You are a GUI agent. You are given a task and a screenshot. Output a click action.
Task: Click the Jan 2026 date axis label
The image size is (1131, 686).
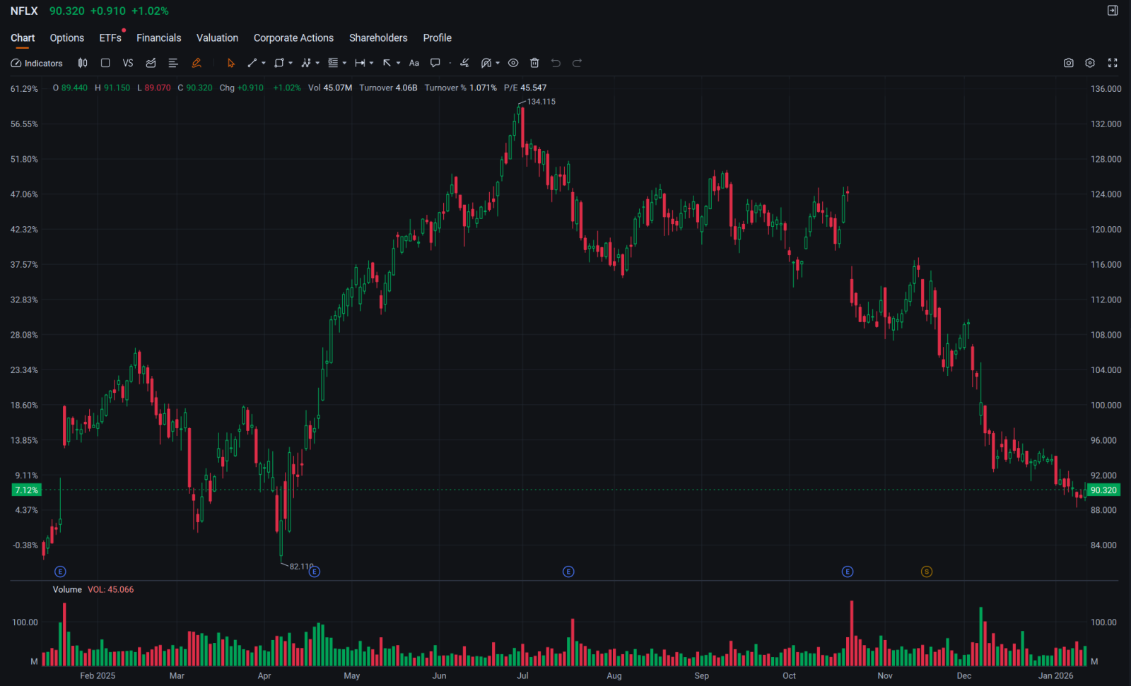click(1055, 676)
